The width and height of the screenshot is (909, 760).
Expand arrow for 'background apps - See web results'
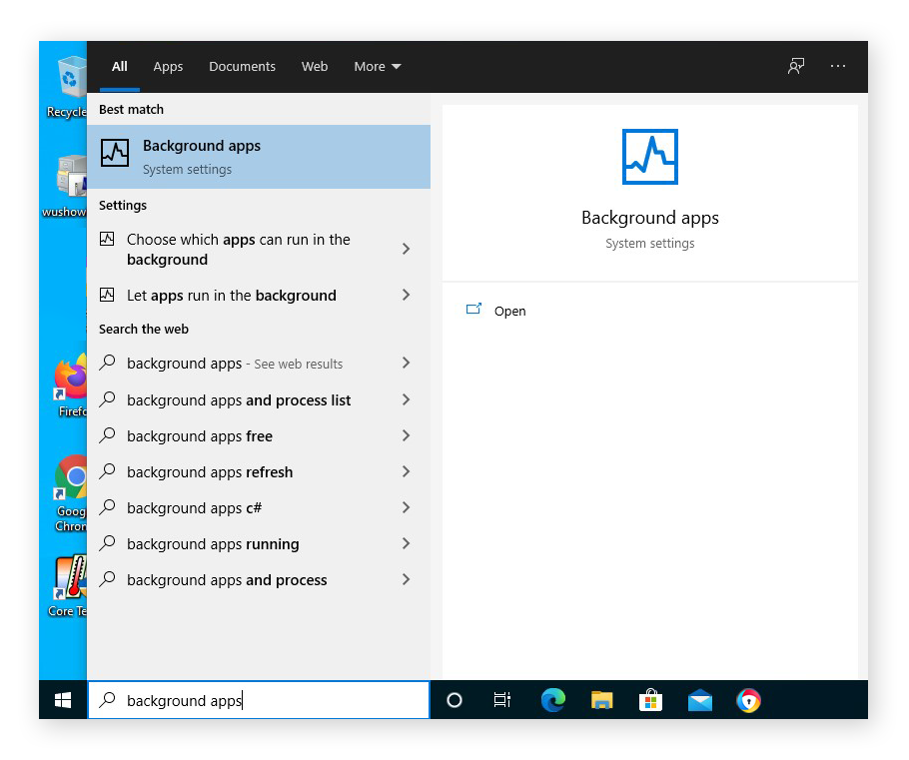pos(406,363)
